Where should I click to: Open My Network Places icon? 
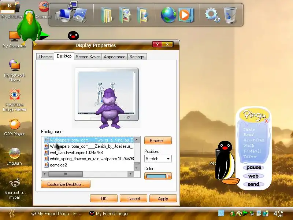pos(14,71)
